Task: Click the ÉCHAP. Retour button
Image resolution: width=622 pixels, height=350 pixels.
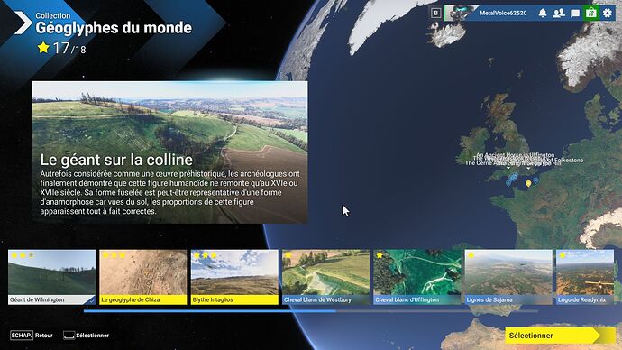Action: click(32, 336)
